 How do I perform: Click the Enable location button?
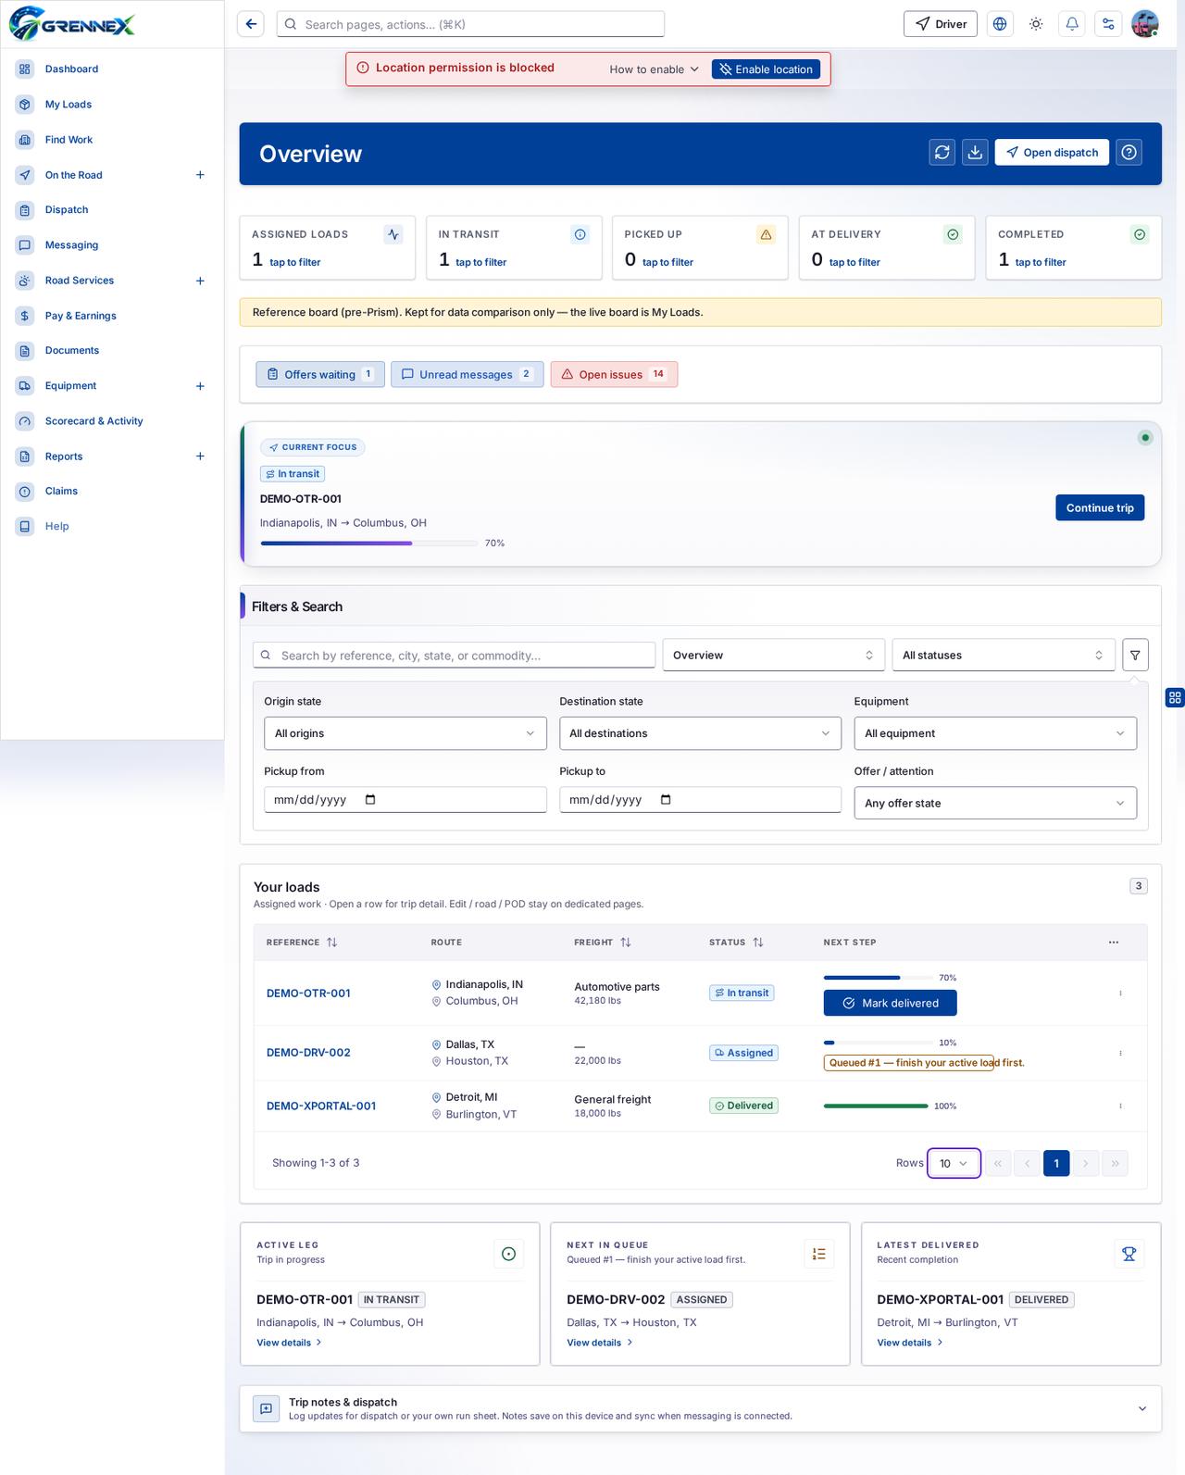pos(766,69)
